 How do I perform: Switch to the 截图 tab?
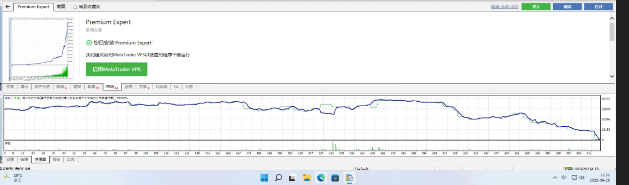tap(61, 7)
